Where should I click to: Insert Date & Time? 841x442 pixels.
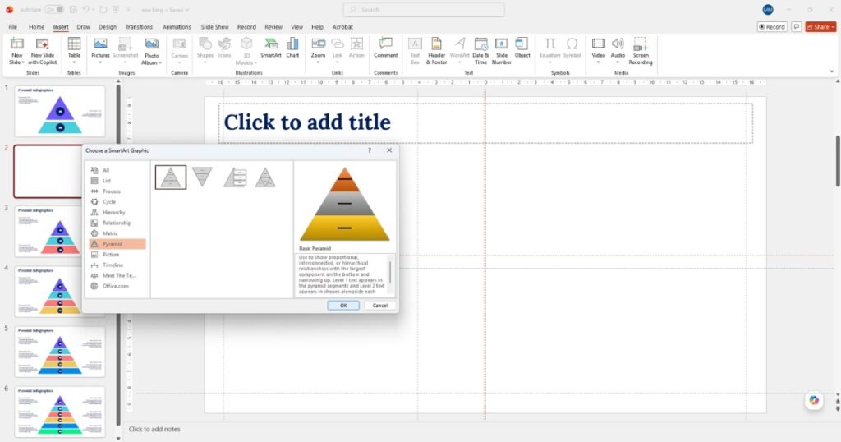pyautogui.click(x=480, y=50)
